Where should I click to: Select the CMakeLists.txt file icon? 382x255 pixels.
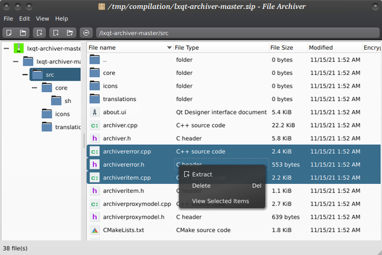95,230
